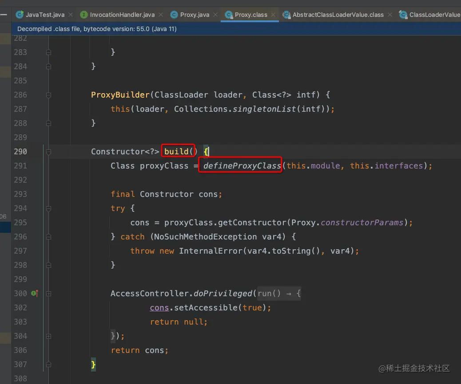Screen dimensions: 461x384
Task: Click the getConstructor method call
Action: coord(252,223)
